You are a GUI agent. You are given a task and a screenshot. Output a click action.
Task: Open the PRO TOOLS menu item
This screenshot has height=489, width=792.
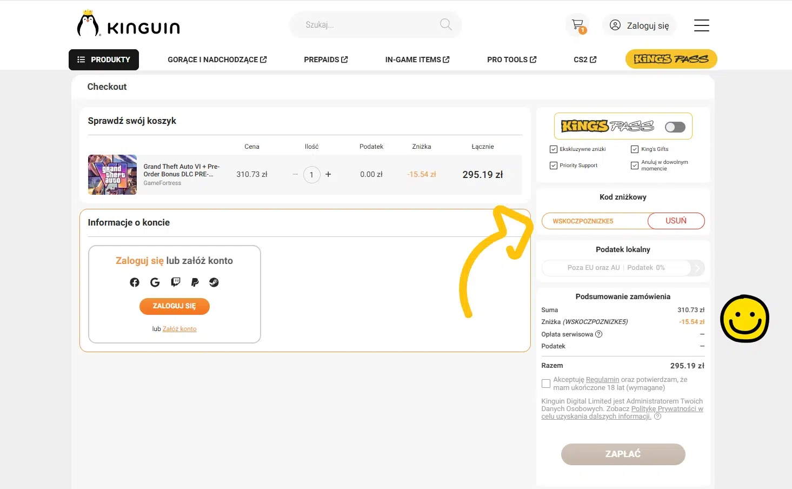pyautogui.click(x=512, y=60)
